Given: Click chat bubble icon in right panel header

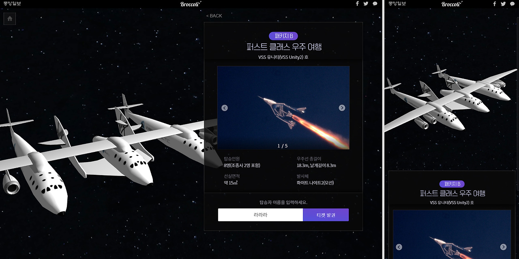Looking at the screenshot, I should click(x=513, y=4).
